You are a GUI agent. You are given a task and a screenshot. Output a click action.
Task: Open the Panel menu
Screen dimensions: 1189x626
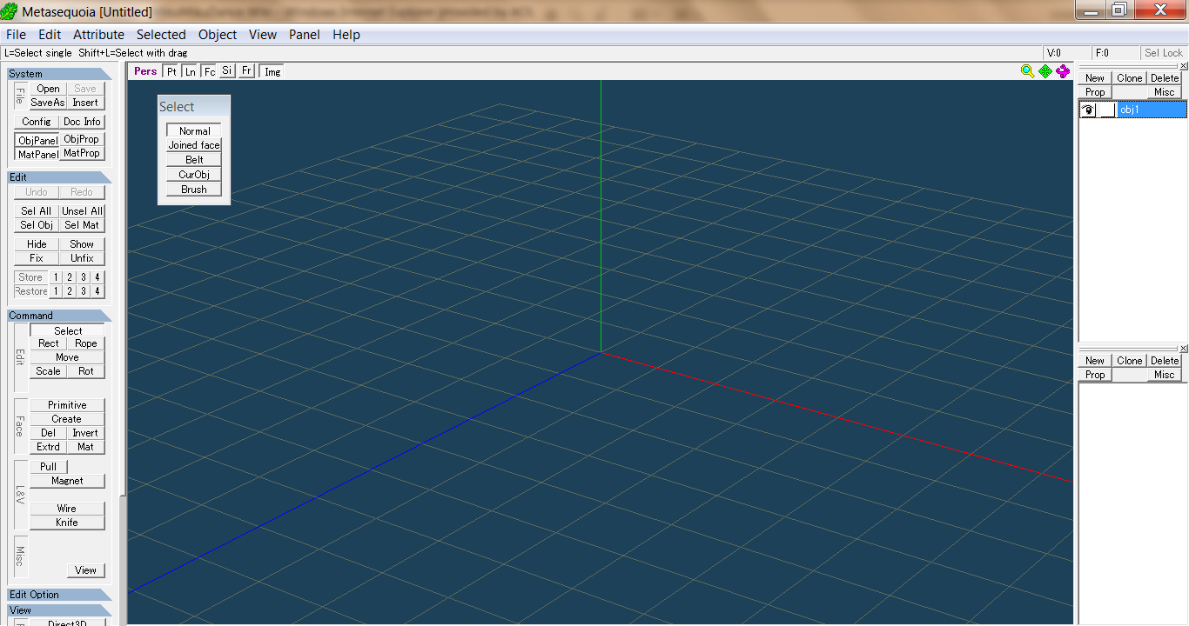(x=305, y=35)
